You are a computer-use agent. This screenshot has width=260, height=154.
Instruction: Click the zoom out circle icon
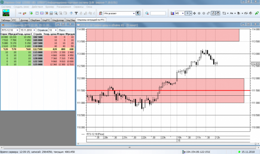[204, 13]
